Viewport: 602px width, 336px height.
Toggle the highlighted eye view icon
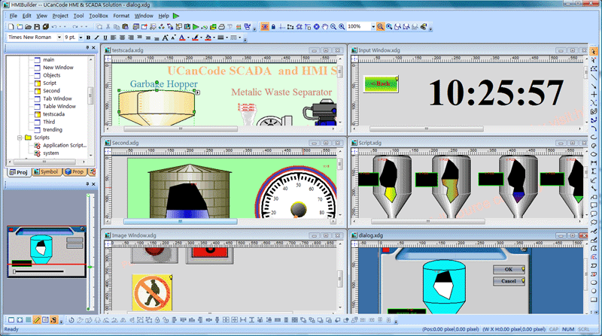pyautogui.click(x=265, y=26)
